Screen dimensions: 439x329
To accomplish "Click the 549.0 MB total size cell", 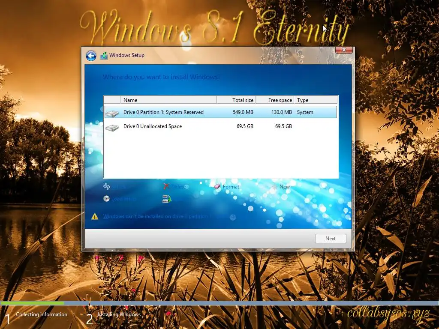I will point(243,112).
